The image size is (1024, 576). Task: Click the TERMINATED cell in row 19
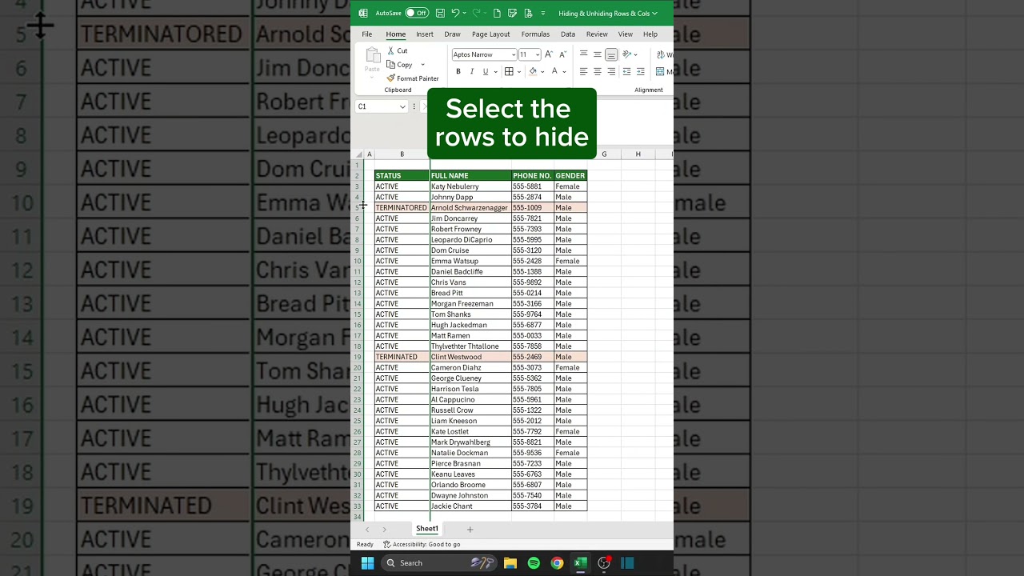(x=402, y=357)
